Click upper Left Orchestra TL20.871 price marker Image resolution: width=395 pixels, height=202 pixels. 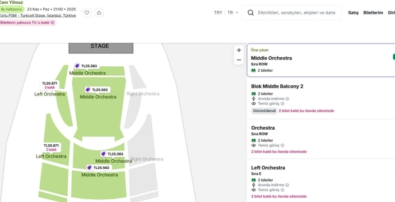coord(50,85)
